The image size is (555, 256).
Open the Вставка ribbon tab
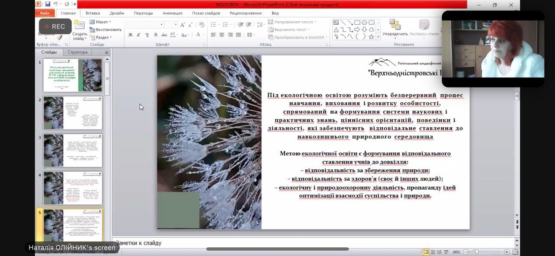[92, 13]
